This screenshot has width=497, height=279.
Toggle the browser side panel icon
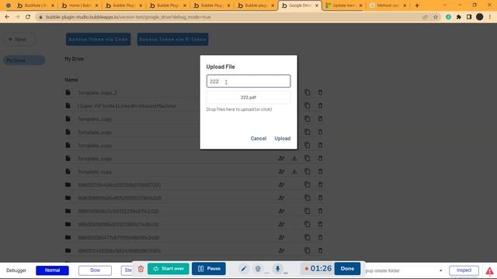coord(469,17)
